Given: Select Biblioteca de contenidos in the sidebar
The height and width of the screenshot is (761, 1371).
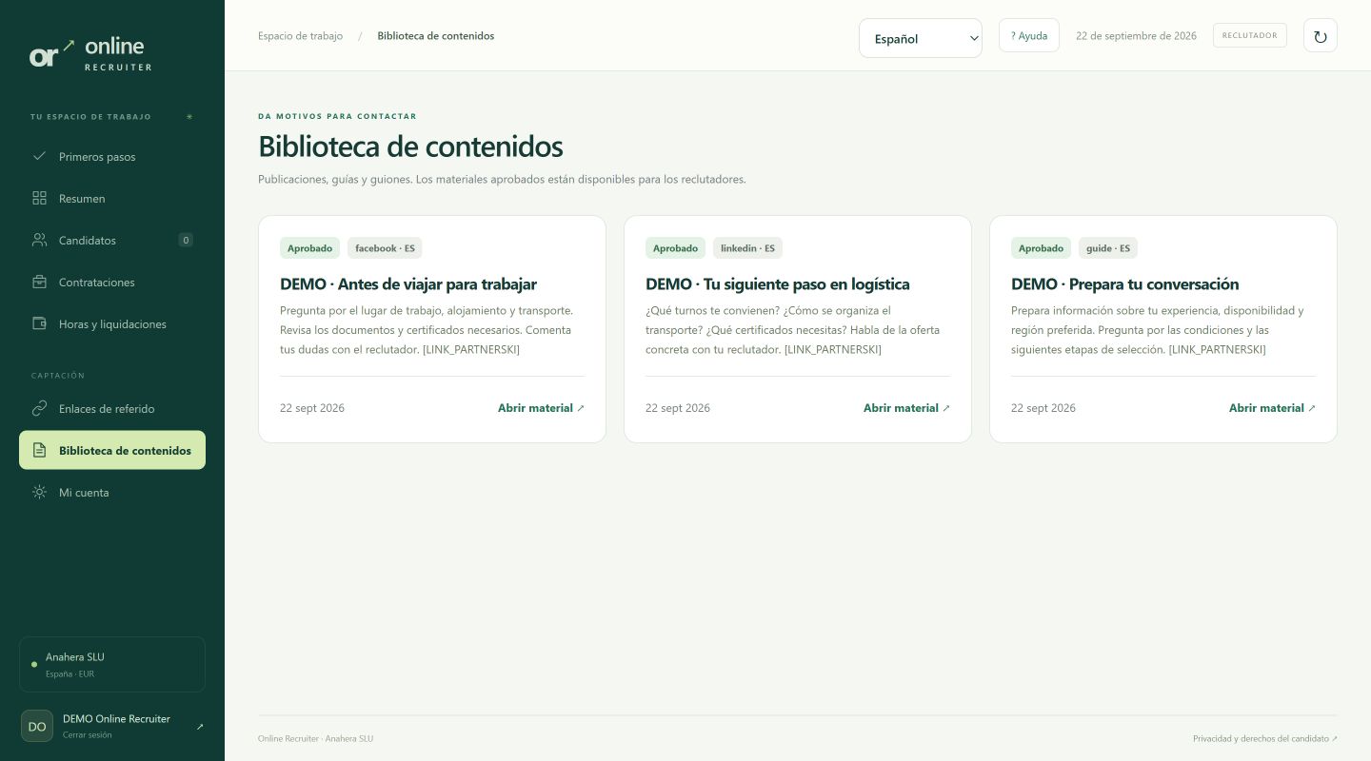Looking at the screenshot, I should click(112, 450).
